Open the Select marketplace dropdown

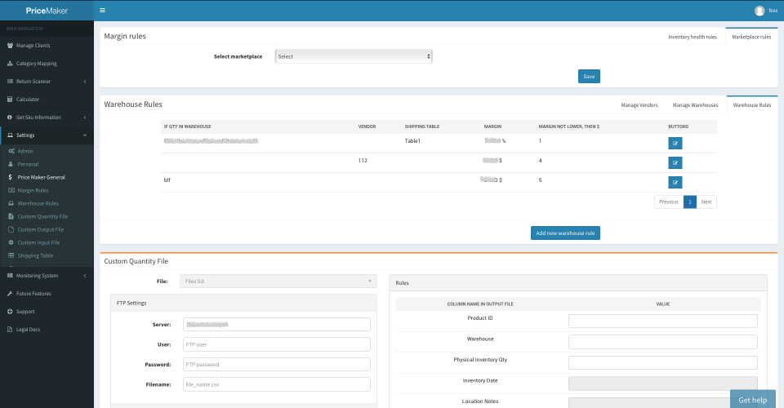354,56
